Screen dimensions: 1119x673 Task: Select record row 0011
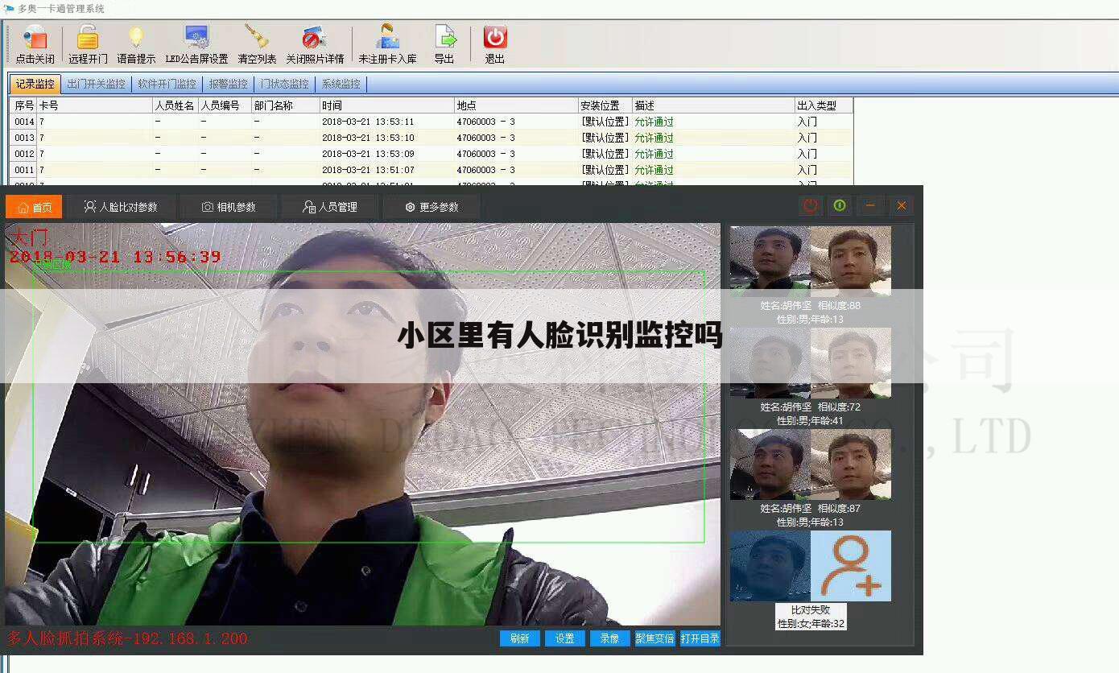click(431, 170)
